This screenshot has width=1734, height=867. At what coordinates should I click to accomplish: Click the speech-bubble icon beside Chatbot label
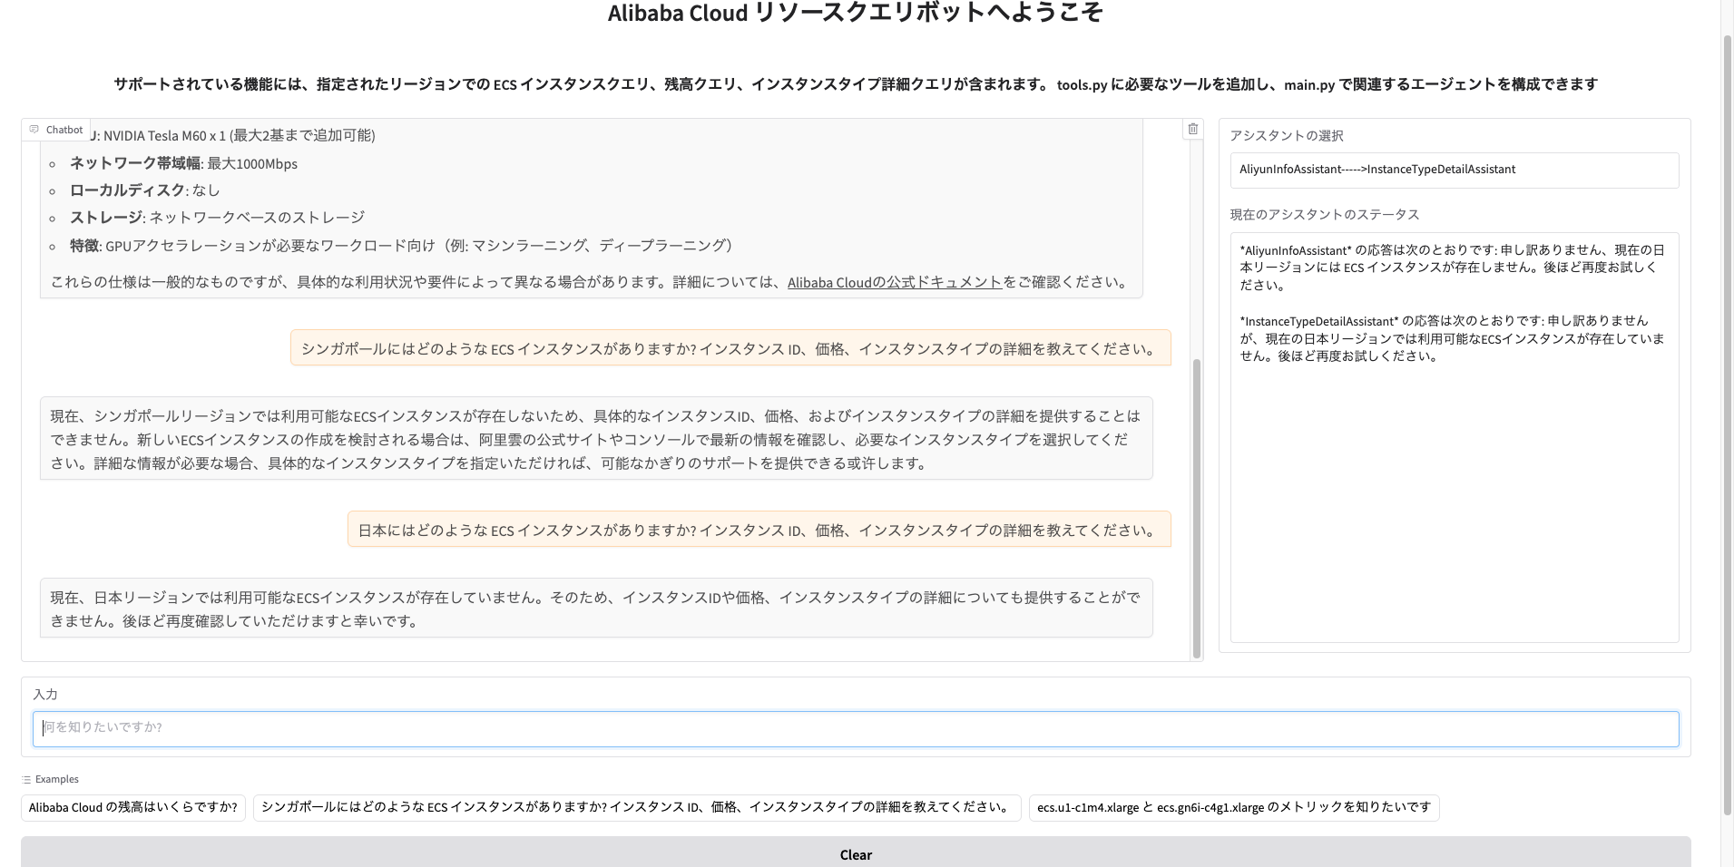[34, 129]
